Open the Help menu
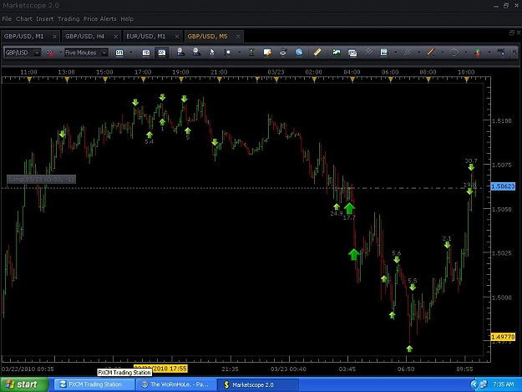The image size is (522, 392). [x=127, y=19]
